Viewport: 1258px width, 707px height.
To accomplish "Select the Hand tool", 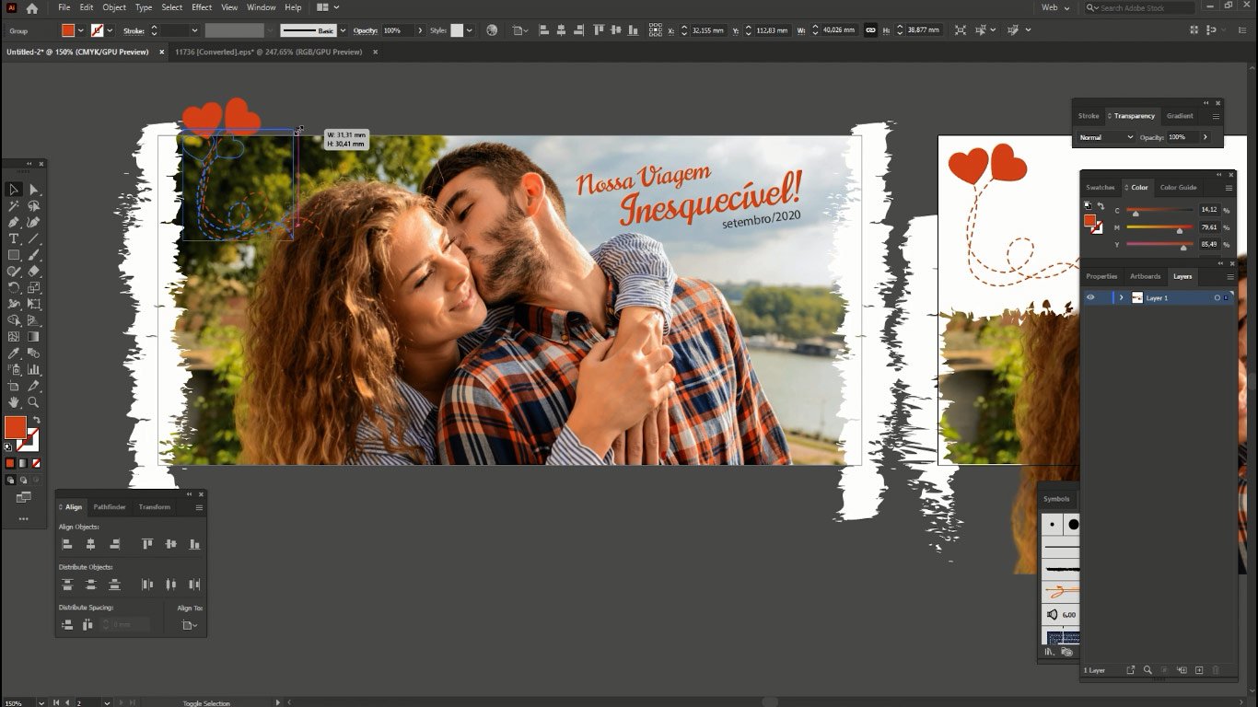I will pyautogui.click(x=14, y=402).
